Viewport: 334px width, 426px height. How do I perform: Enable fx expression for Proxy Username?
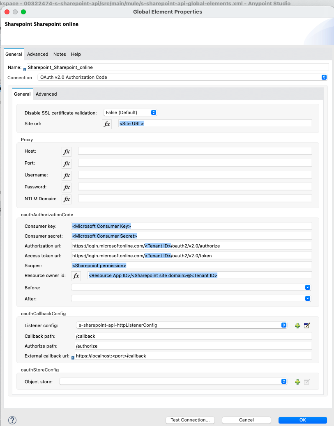click(x=67, y=175)
